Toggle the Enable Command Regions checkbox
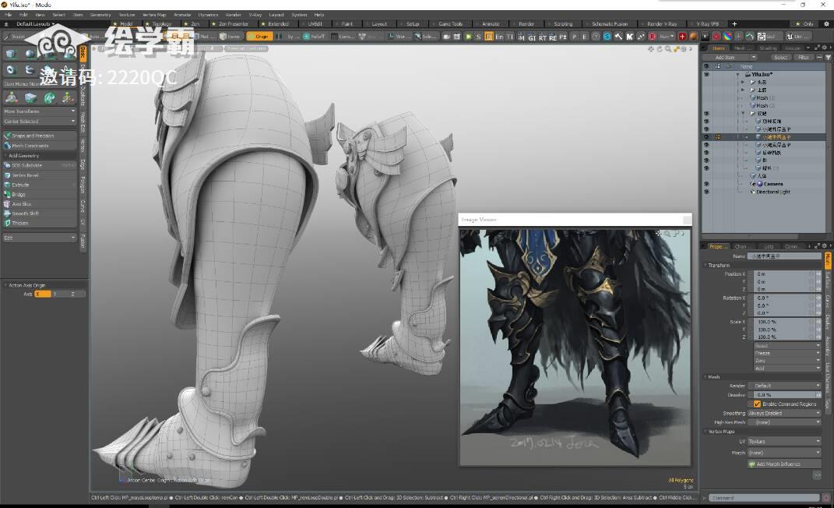Image resolution: width=834 pixels, height=508 pixels. 757,404
